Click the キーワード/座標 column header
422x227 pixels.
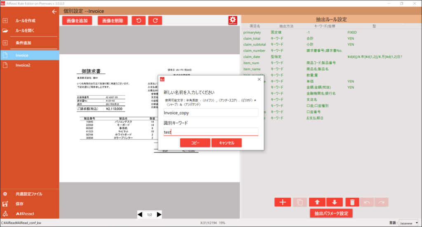325,26
